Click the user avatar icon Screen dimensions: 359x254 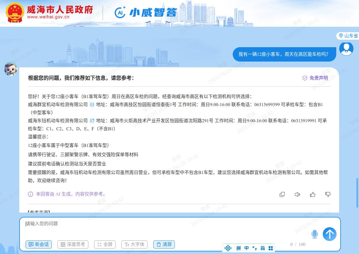click(346, 49)
